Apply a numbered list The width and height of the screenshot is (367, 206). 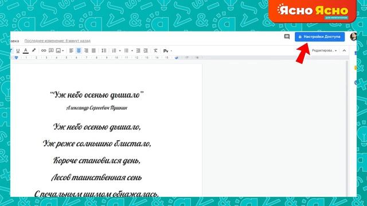click(x=114, y=50)
